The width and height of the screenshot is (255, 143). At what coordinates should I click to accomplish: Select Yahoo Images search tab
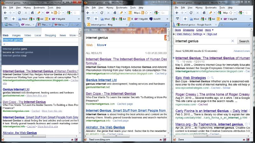click(16, 35)
